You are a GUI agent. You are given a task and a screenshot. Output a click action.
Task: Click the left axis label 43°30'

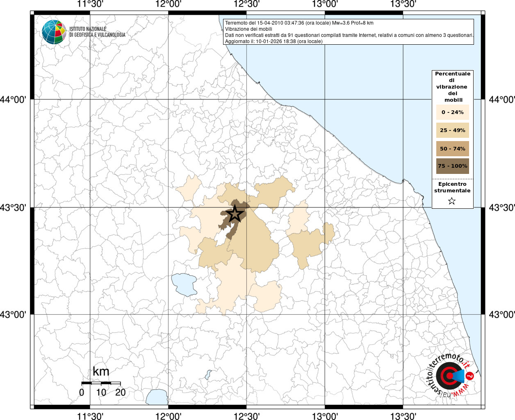coord(14,208)
